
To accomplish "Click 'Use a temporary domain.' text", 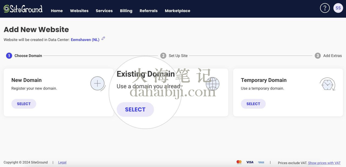I will 262,88.
